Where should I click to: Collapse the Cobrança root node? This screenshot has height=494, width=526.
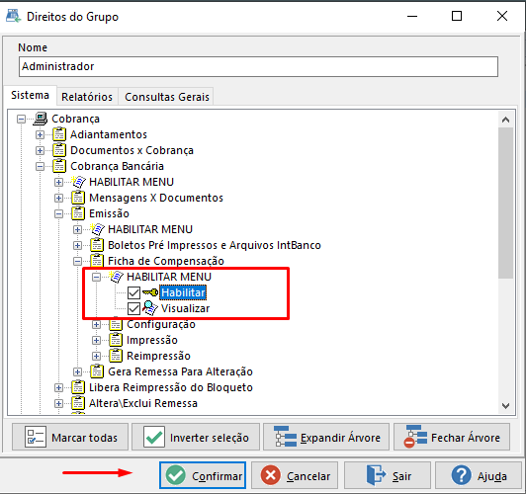pyautogui.click(x=21, y=119)
